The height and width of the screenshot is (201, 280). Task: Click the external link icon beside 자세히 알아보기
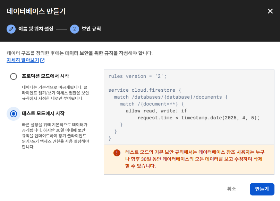pos(42,60)
